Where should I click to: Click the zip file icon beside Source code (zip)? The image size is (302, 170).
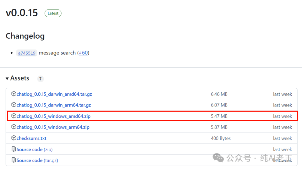(x=14, y=149)
